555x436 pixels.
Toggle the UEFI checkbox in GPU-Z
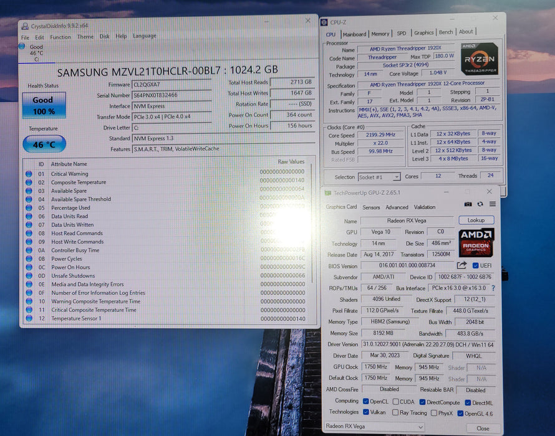tap(475, 265)
